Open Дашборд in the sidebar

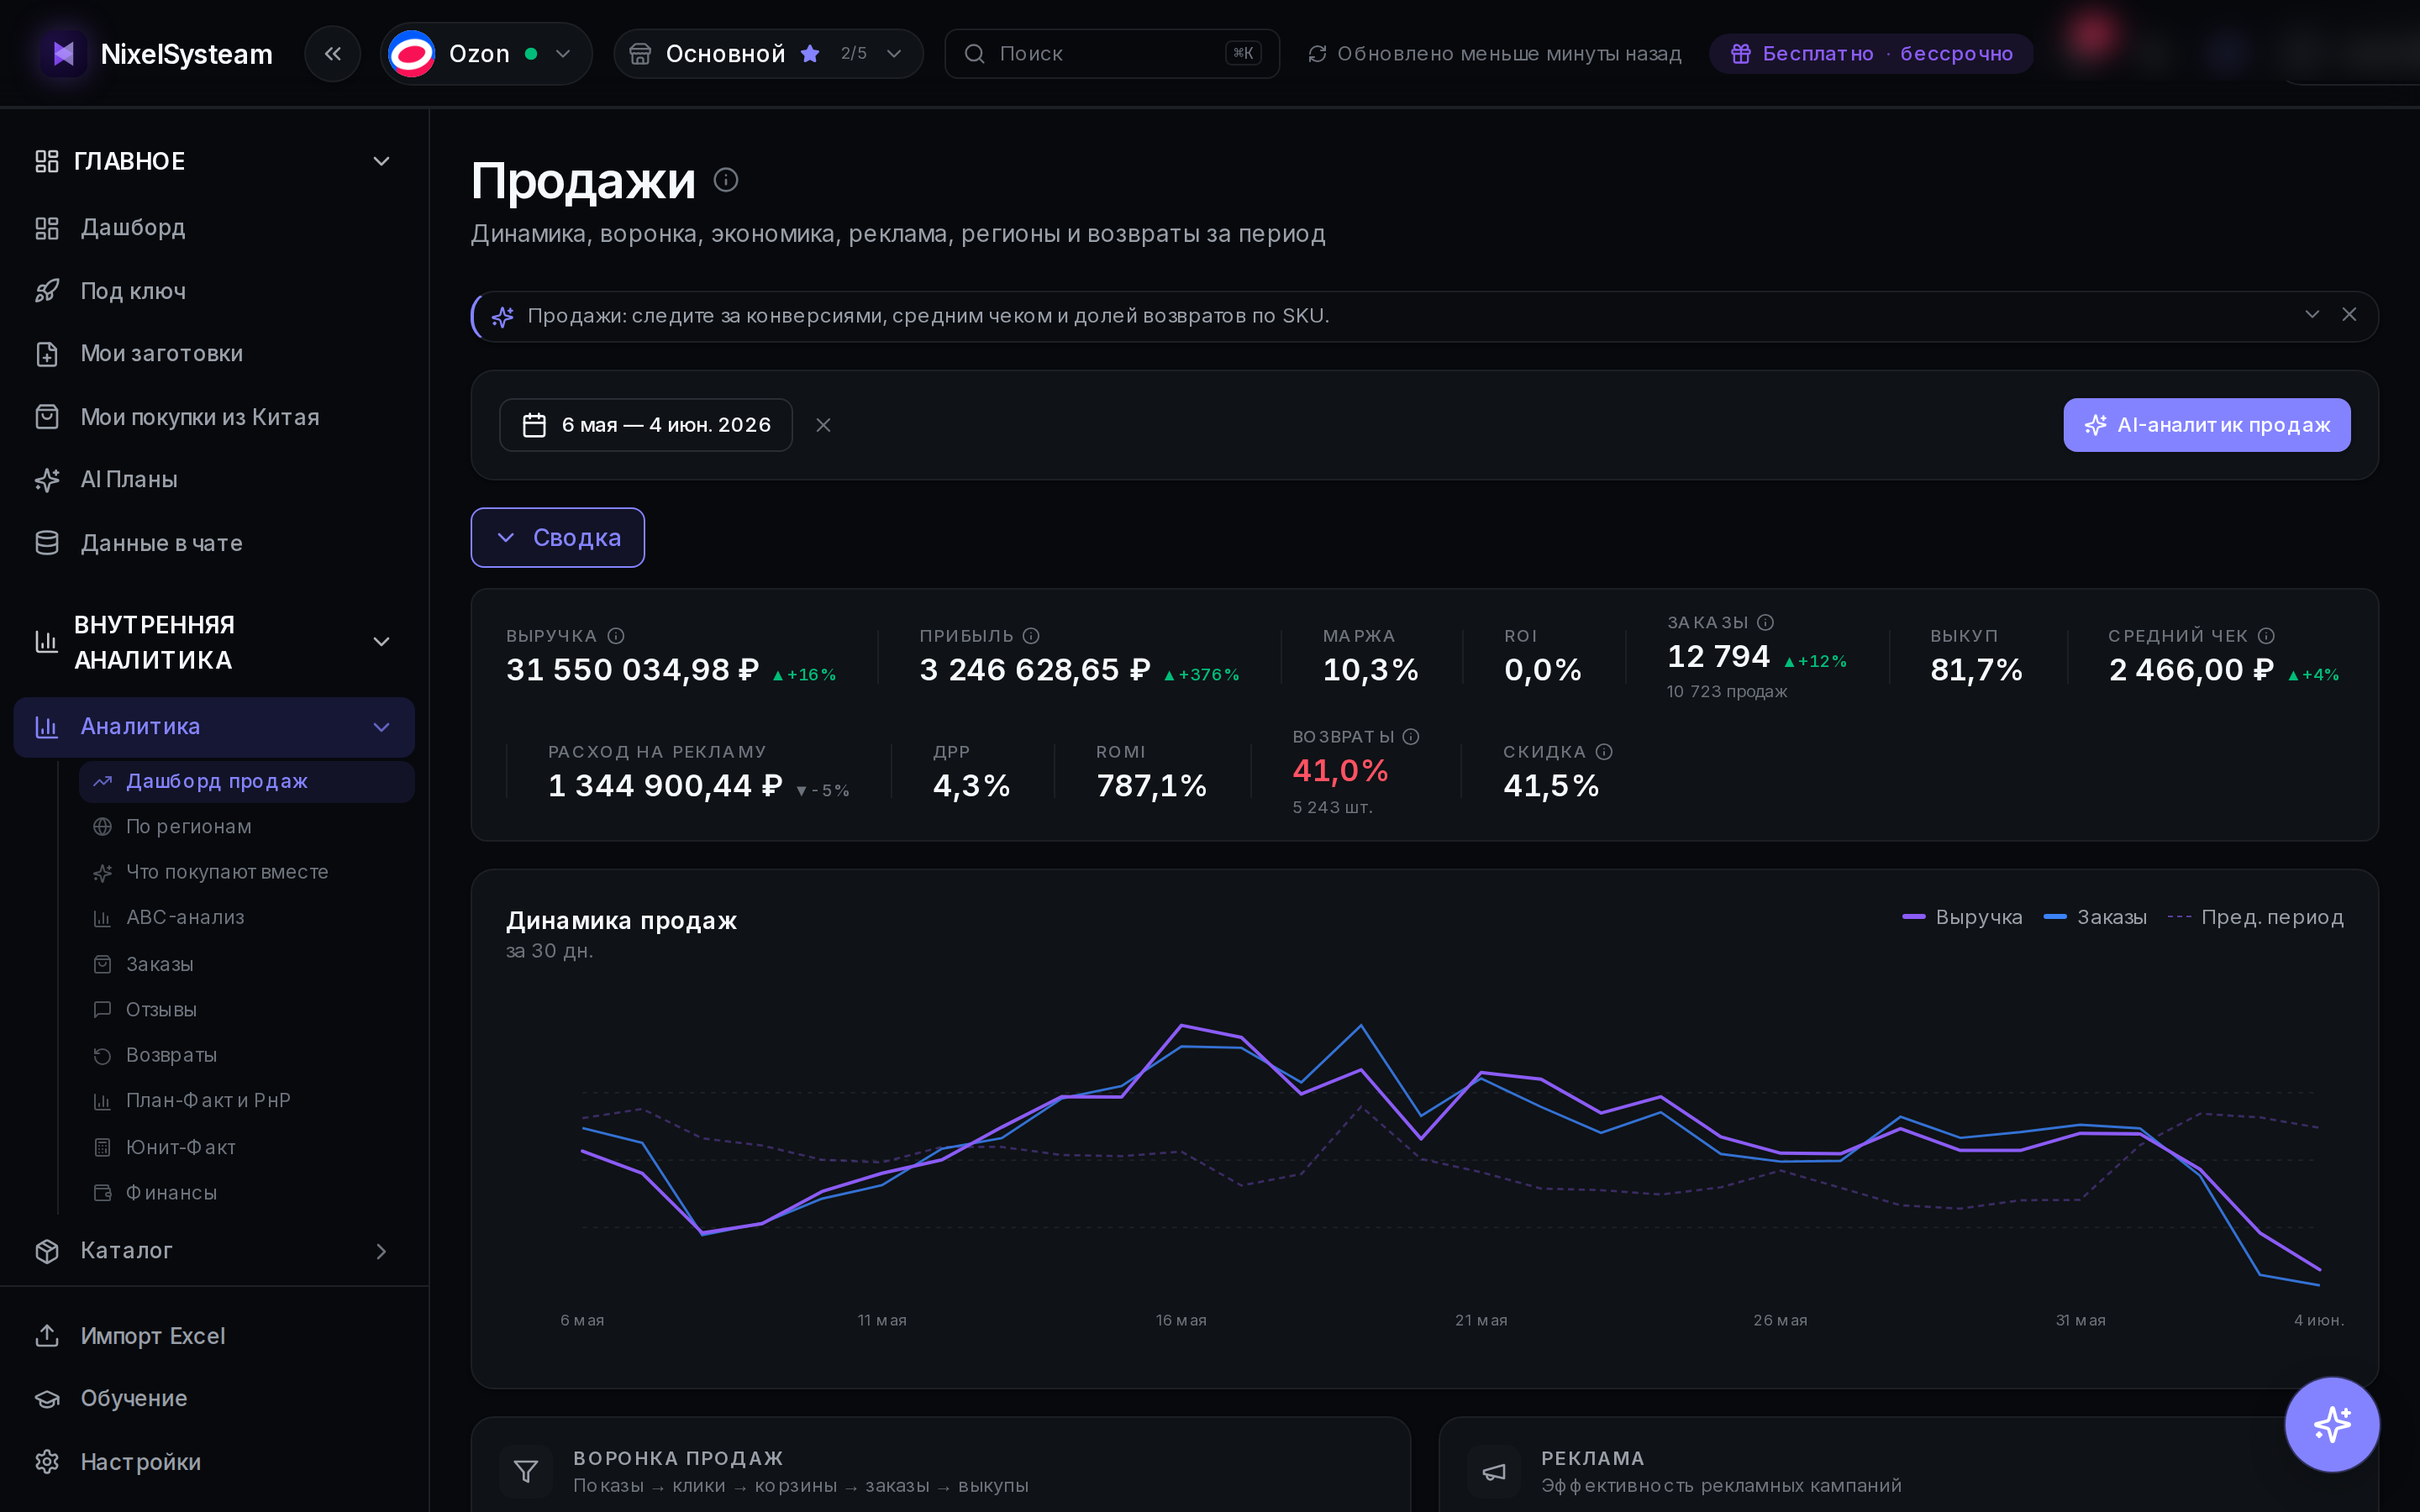(x=214, y=228)
